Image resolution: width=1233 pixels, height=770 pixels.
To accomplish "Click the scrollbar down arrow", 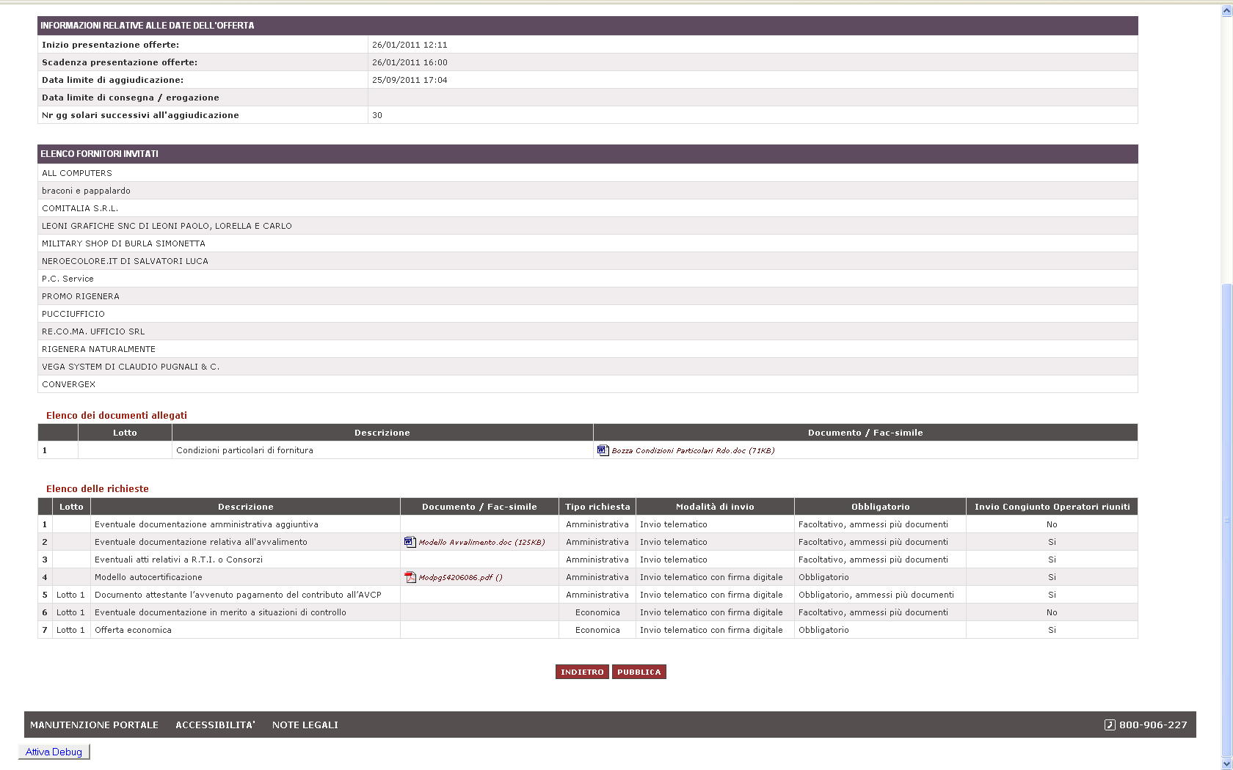I will (x=1226, y=763).
